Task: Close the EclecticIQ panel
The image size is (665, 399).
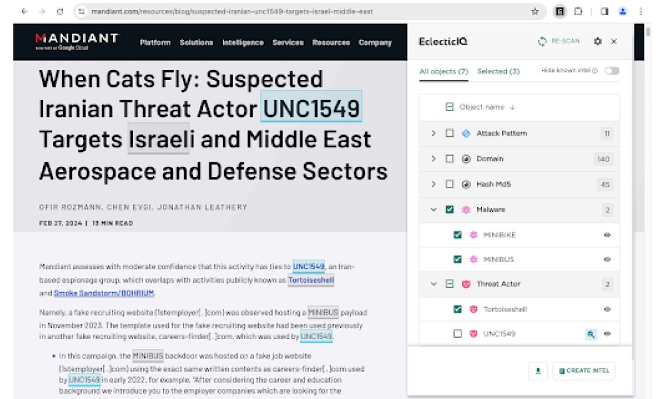Action: click(614, 41)
